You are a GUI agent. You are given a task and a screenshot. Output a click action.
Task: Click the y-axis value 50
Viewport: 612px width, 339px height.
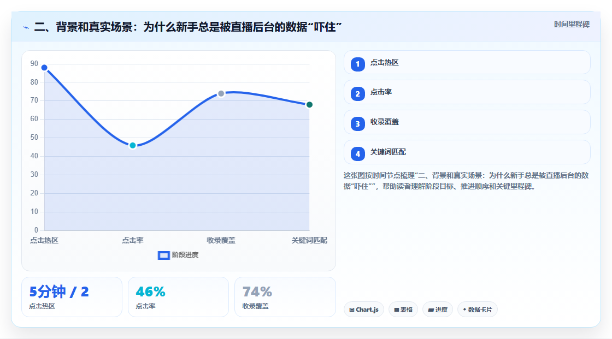coord(34,138)
